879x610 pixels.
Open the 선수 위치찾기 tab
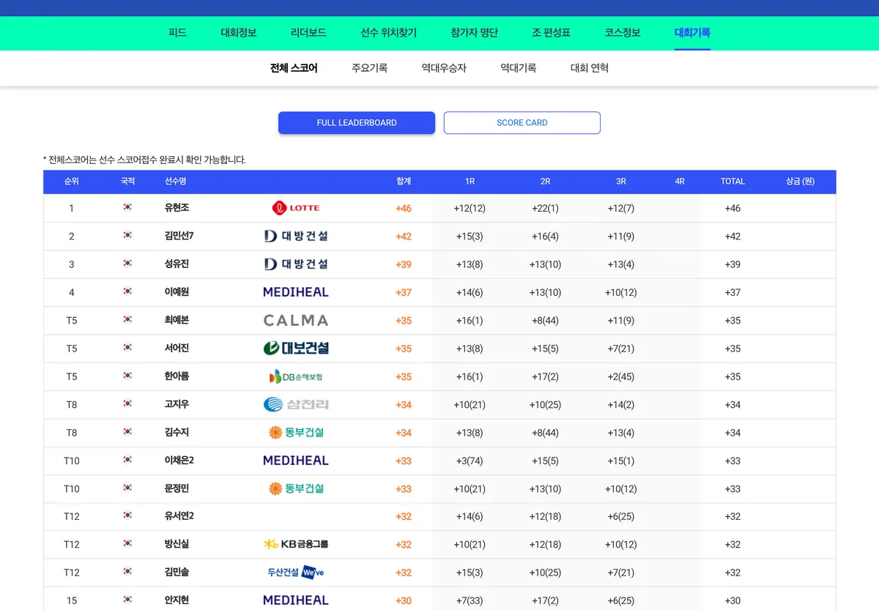click(388, 33)
